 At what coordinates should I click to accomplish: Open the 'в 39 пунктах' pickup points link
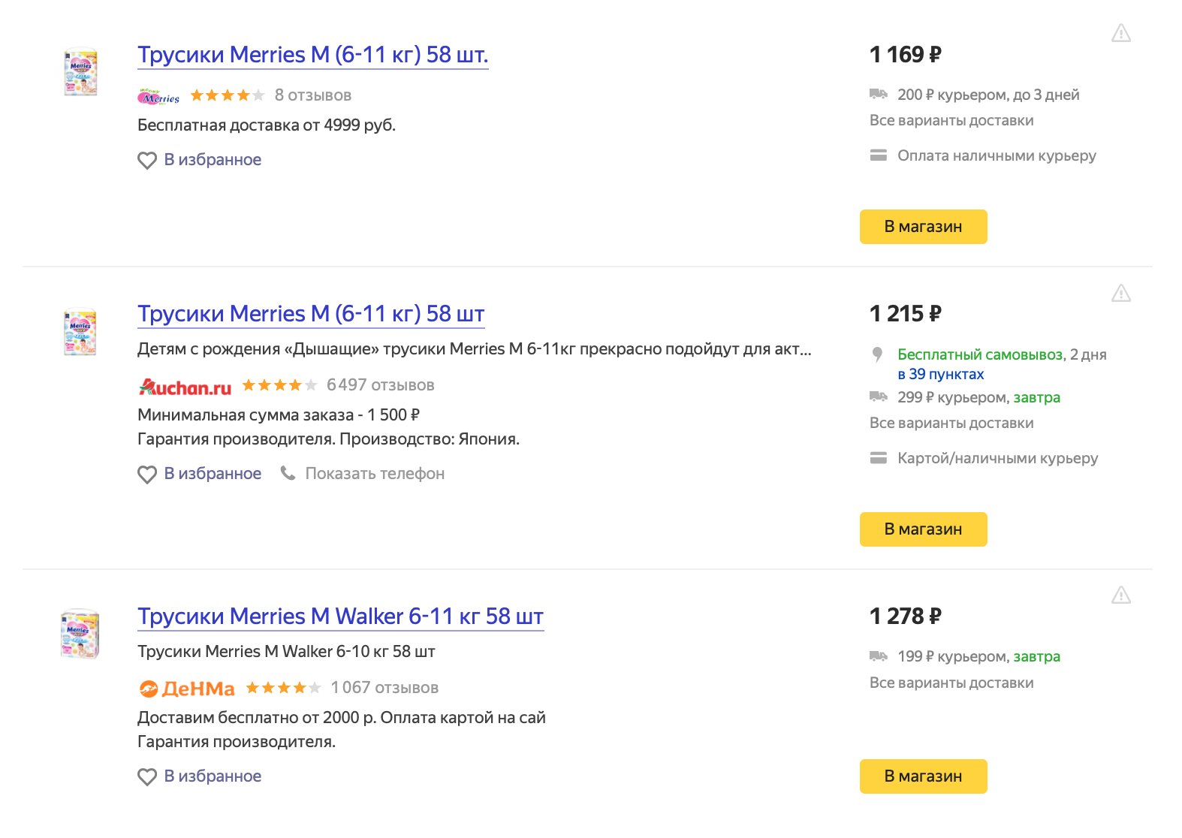[x=940, y=375]
